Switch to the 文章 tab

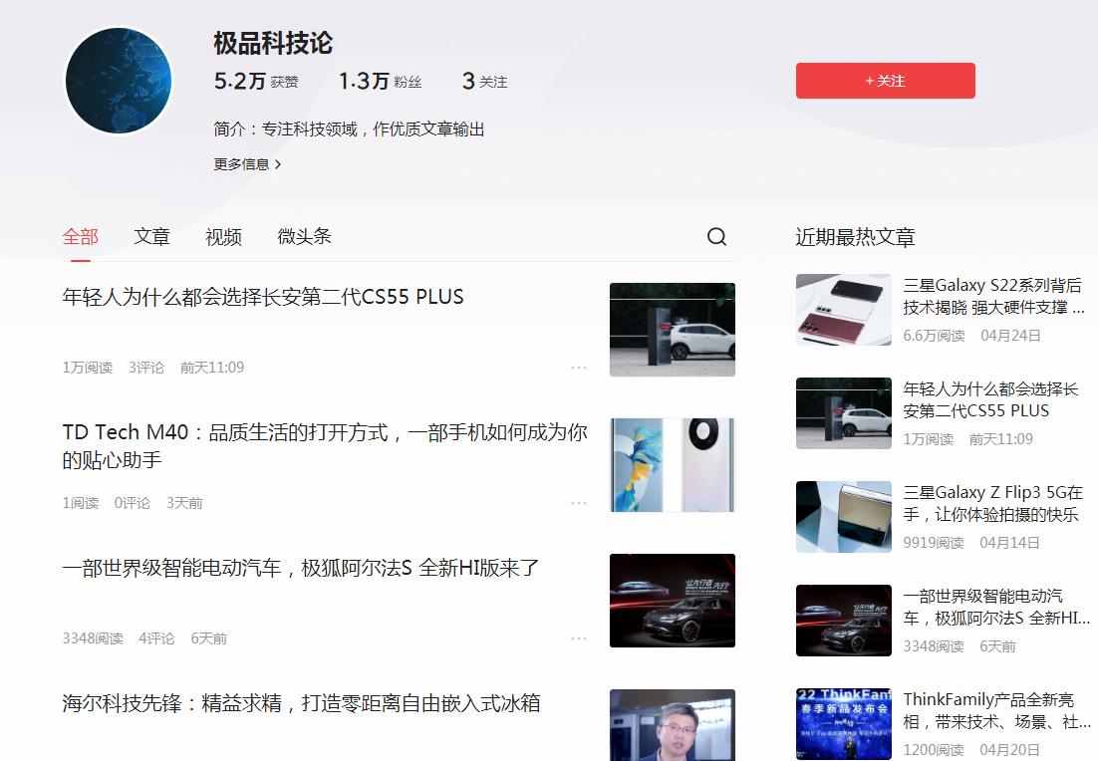(x=152, y=237)
